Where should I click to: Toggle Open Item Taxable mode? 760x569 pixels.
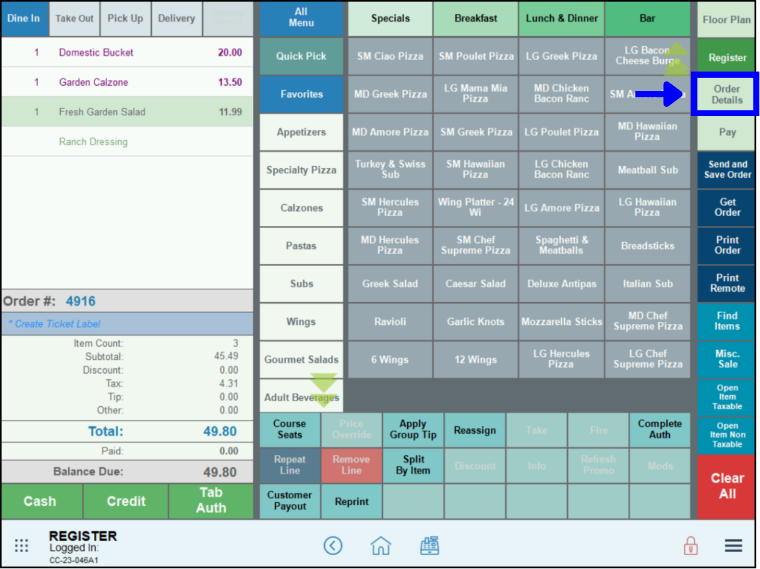(726, 397)
